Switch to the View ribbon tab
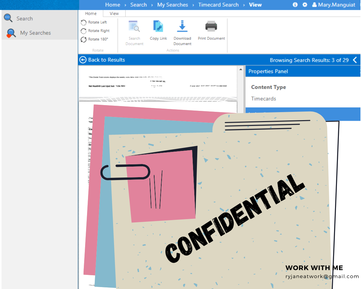Viewport: 362px width, 289px height. click(x=114, y=13)
